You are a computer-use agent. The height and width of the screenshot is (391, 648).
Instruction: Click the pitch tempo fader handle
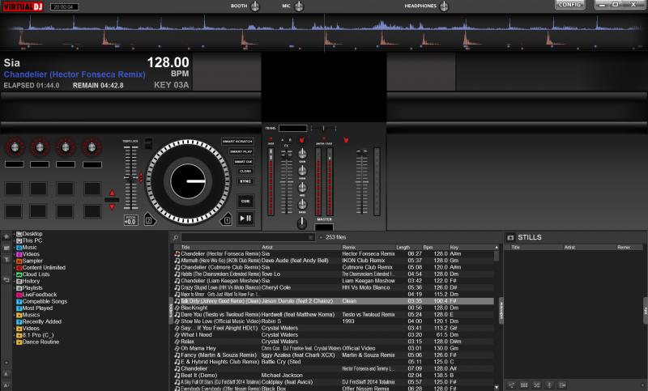click(130, 178)
